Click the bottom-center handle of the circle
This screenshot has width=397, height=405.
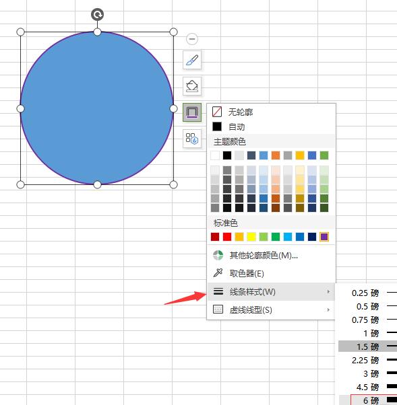[97, 185]
